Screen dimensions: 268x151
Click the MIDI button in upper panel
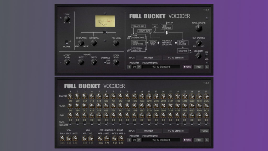coord(199,67)
